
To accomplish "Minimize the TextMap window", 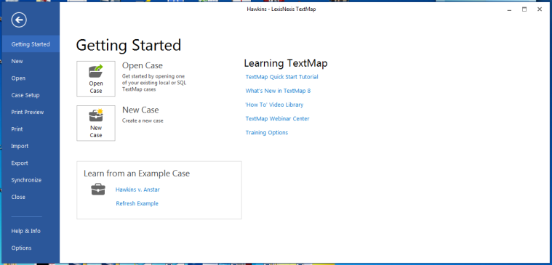I will tap(509, 9).
